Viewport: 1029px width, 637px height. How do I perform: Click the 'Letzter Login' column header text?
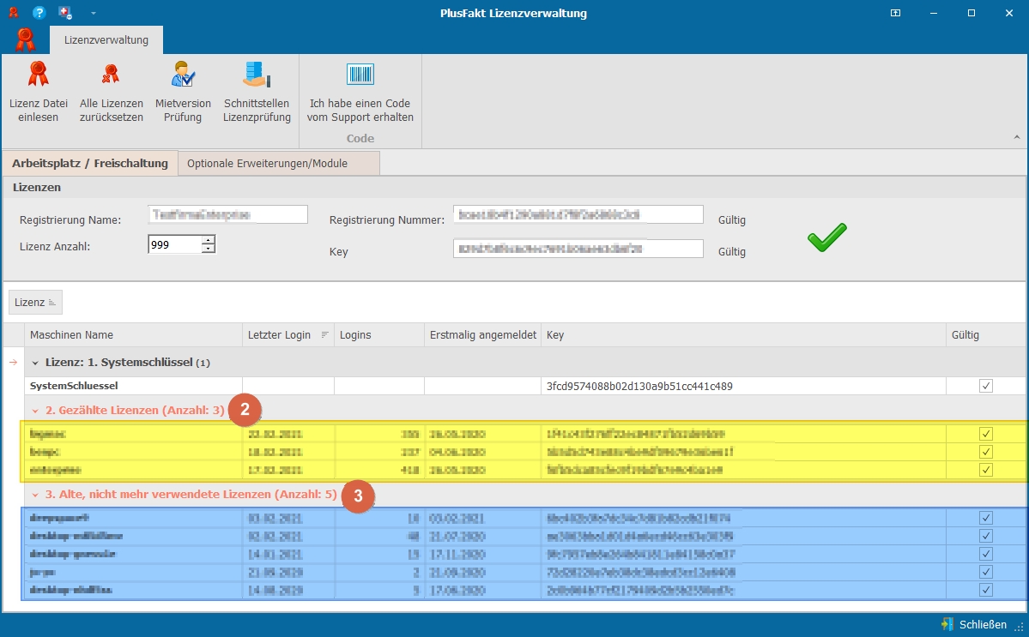pyautogui.click(x=279, y=335)
